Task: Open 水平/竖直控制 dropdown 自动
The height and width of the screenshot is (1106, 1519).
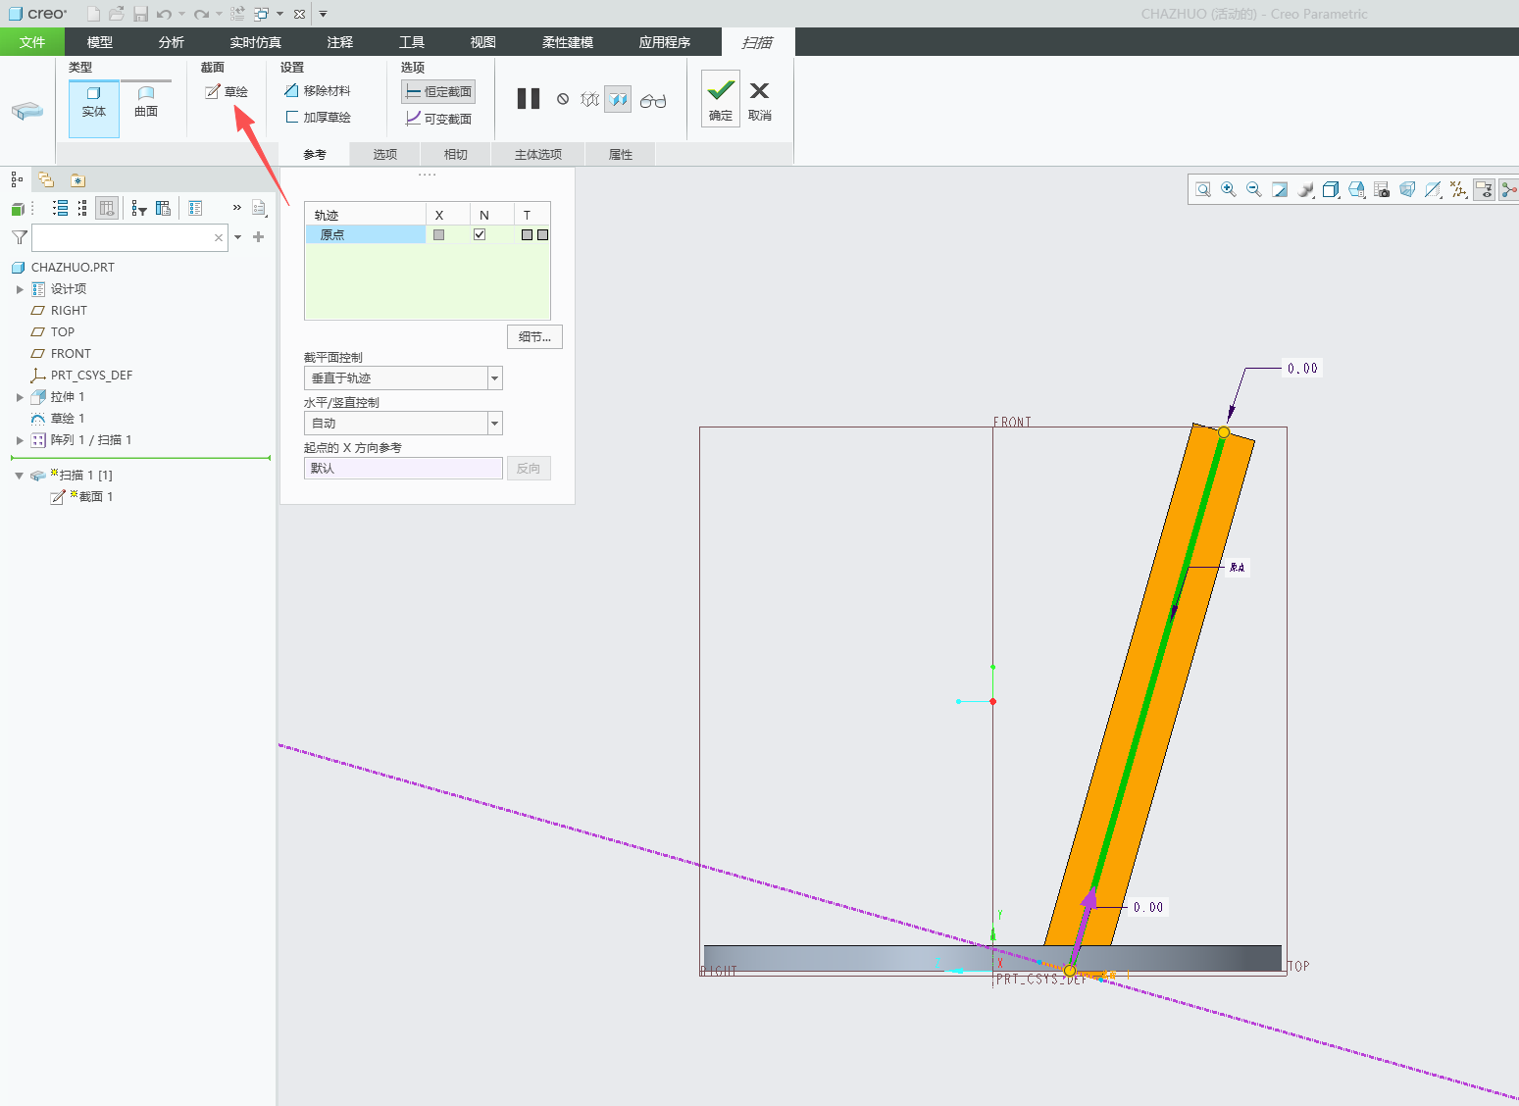Action: [x=403, y=424]
